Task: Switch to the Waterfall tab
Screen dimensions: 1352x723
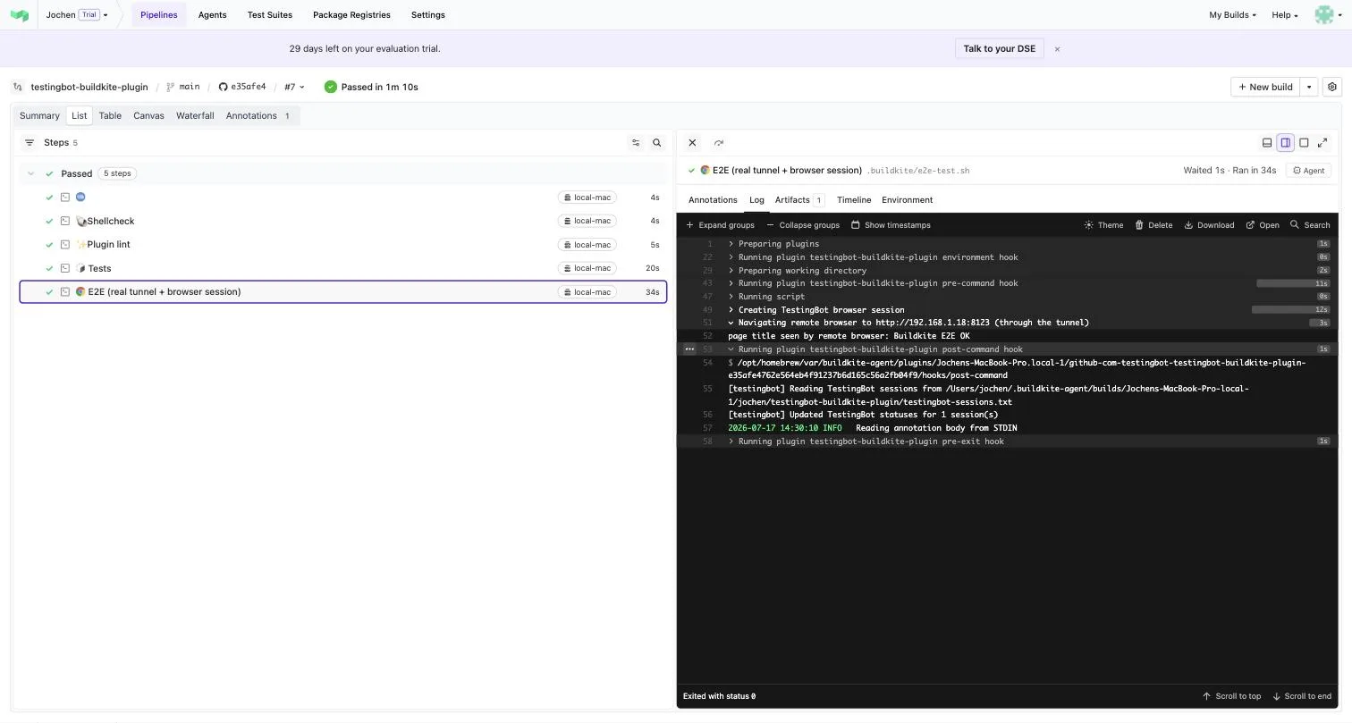Action: (x=195, y=116)
